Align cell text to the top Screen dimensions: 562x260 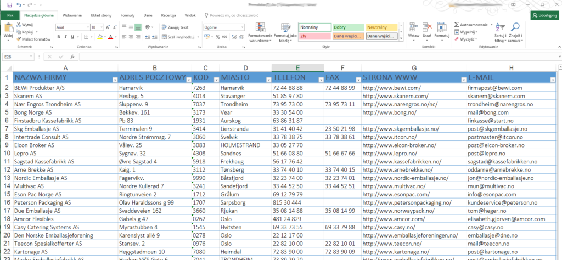tap(123, 27)
